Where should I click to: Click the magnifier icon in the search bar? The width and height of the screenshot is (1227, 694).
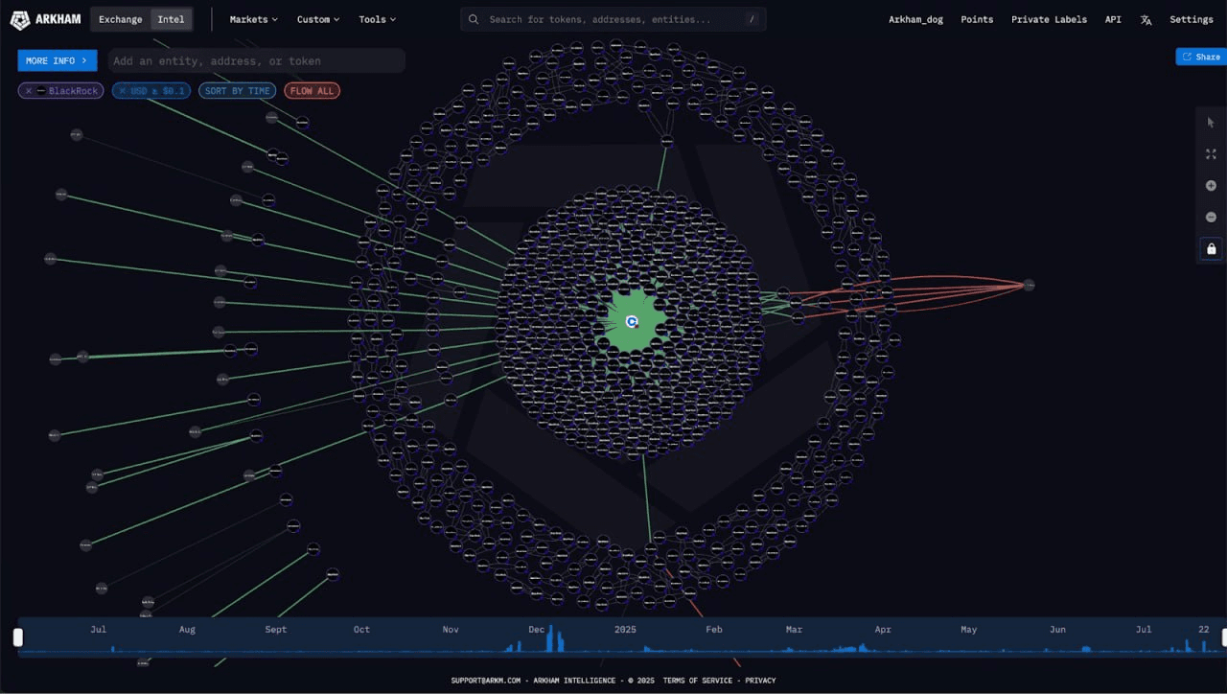click(x=475, y=19)
